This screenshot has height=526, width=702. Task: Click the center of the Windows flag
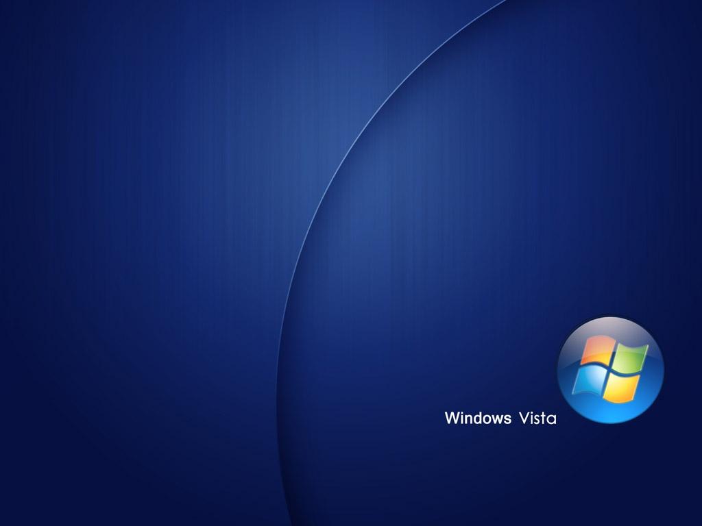tap(609, 371)
